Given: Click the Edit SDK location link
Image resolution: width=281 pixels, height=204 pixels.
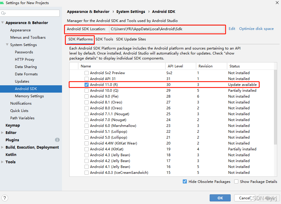Looking at the screenshot, I should [232, 29].
